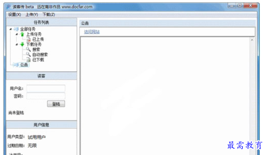This screenshot has width=265, height=155.
Task: Select 搜索 in the task tree
Action: [x=36, y=50]
